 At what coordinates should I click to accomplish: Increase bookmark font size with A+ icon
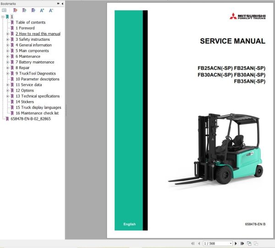point(42,11)
